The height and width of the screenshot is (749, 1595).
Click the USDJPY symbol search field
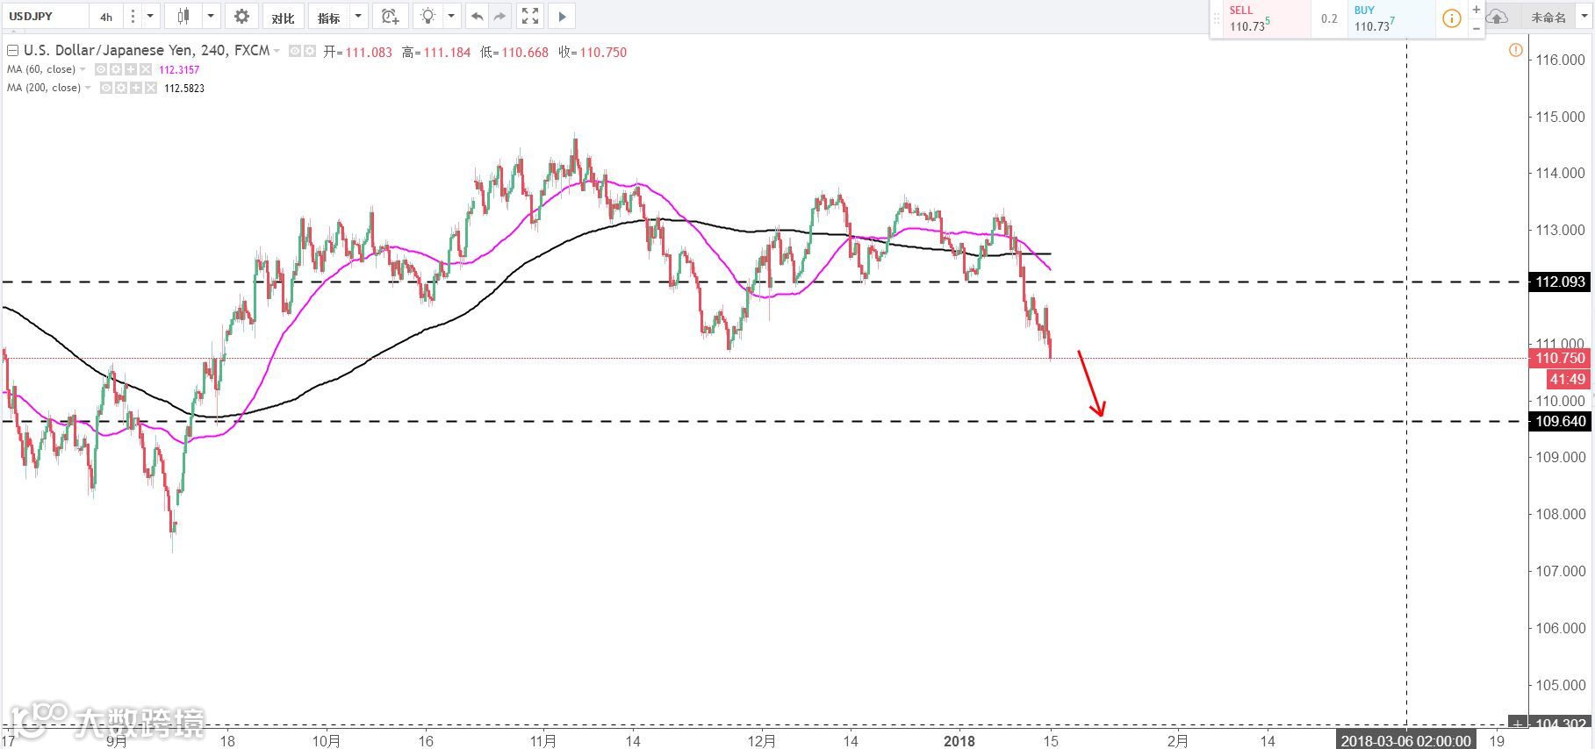pos(44,17)
